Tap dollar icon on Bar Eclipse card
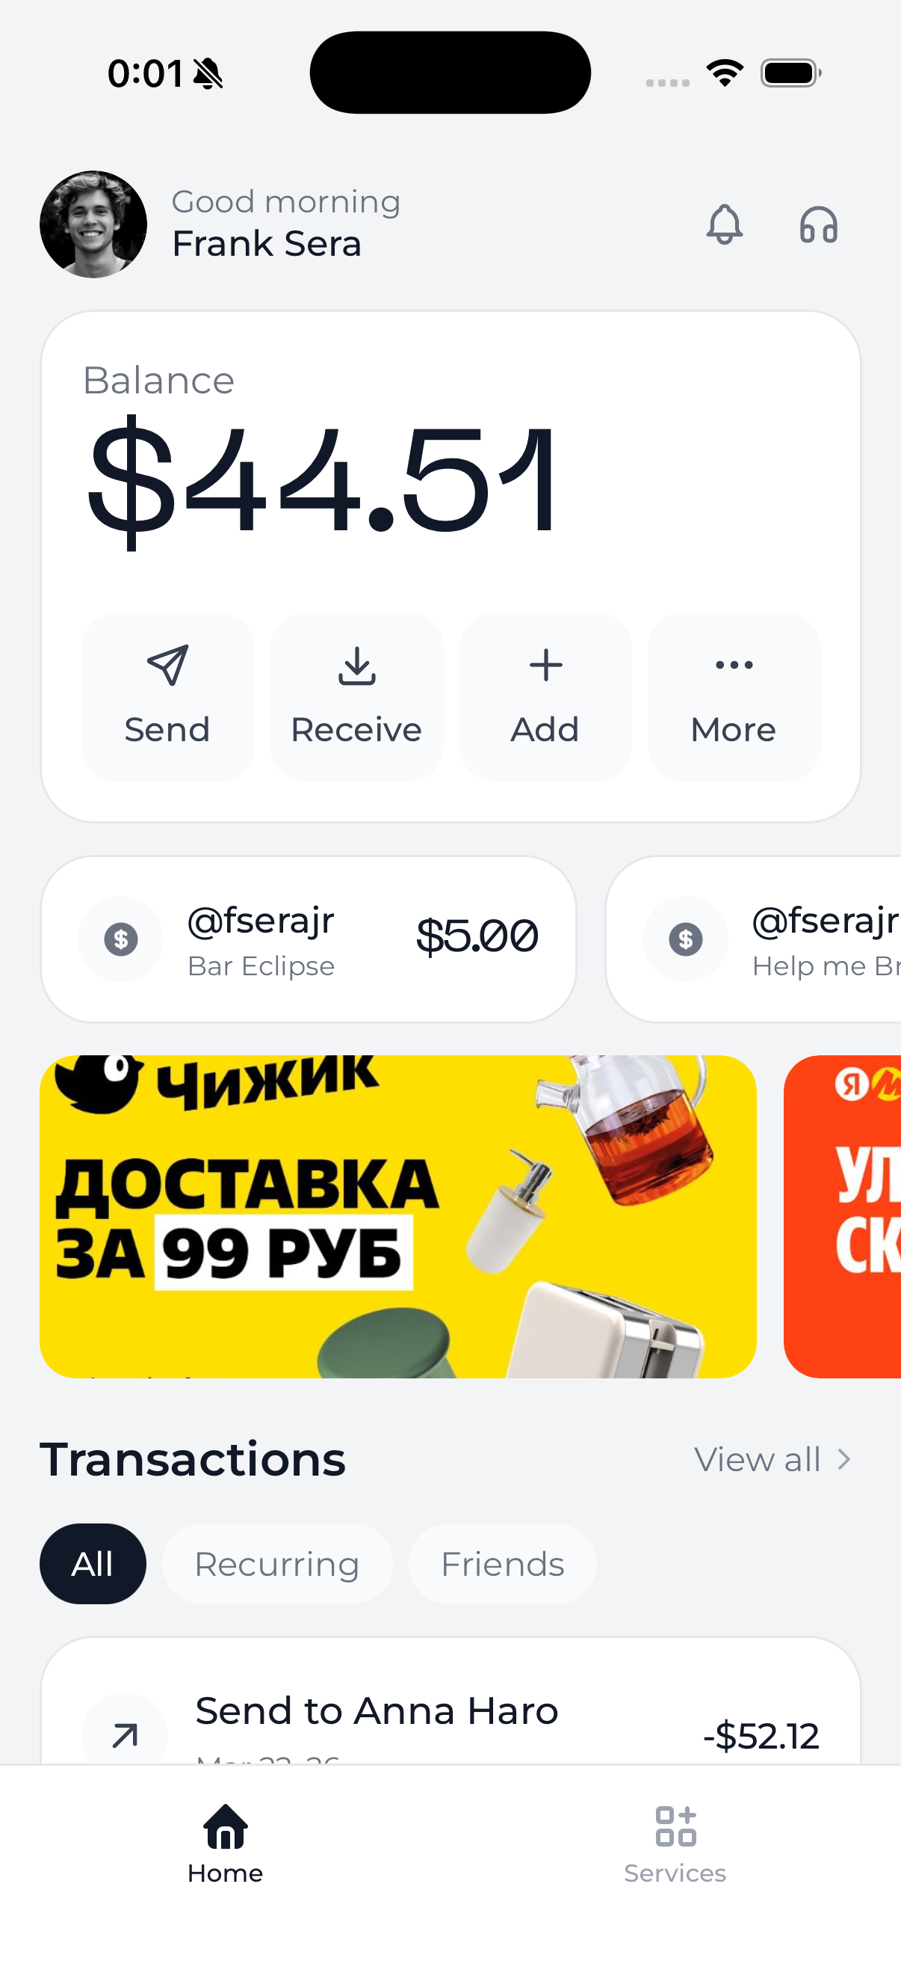 pos(121,939)
